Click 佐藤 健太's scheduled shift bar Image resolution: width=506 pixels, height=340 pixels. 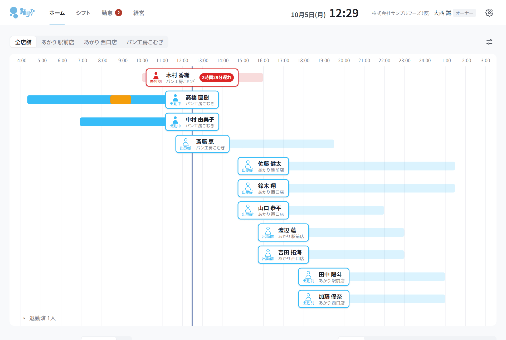(372, 166)
